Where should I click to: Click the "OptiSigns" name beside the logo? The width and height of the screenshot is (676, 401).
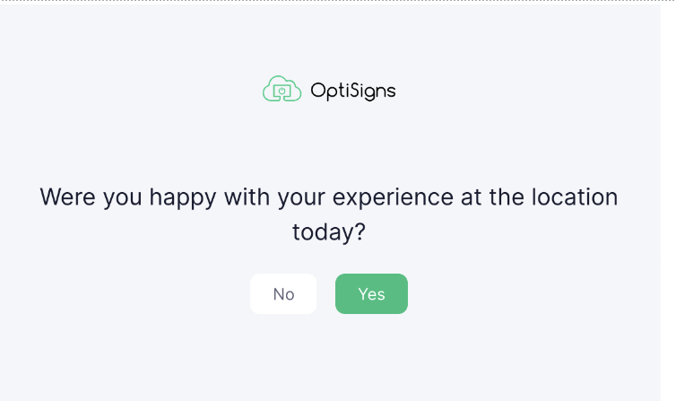pyautogui.click(x=352, y=91)
